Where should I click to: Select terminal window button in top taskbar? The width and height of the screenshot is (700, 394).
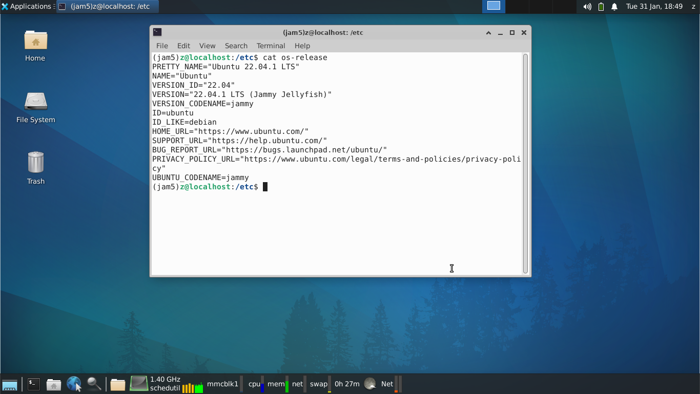[107, 7]
